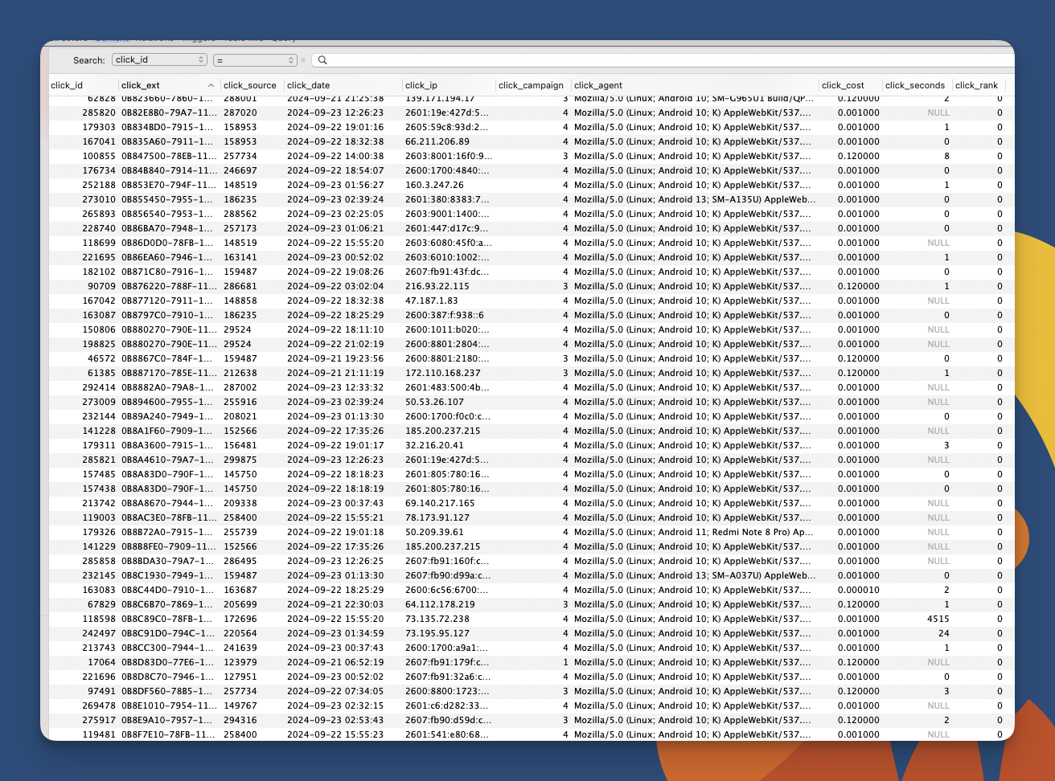Click the magnifying glass search icon
Screen dimensions: 1055x781
pos(322,60)
